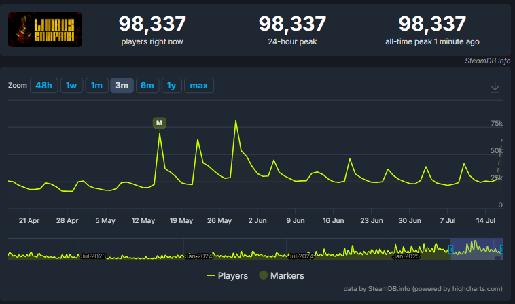Click the 24-hour peak label
Screen dimensions: 515x304
(x=292, y=41)
